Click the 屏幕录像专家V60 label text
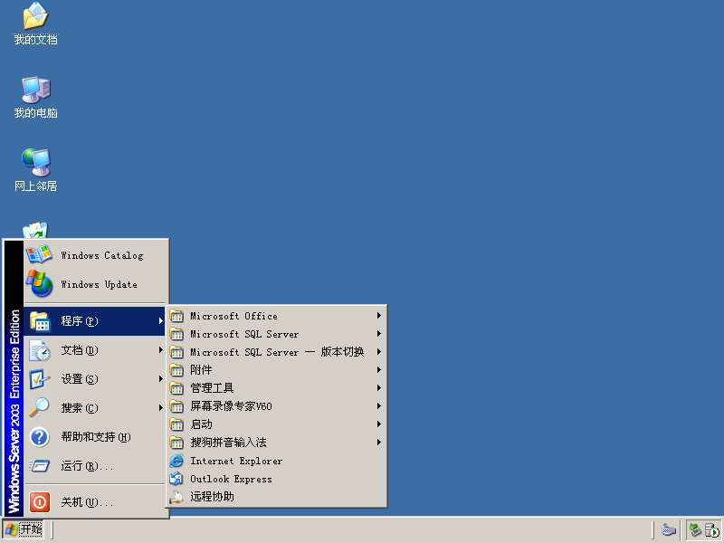724x543 pixels. click(232, 406)
